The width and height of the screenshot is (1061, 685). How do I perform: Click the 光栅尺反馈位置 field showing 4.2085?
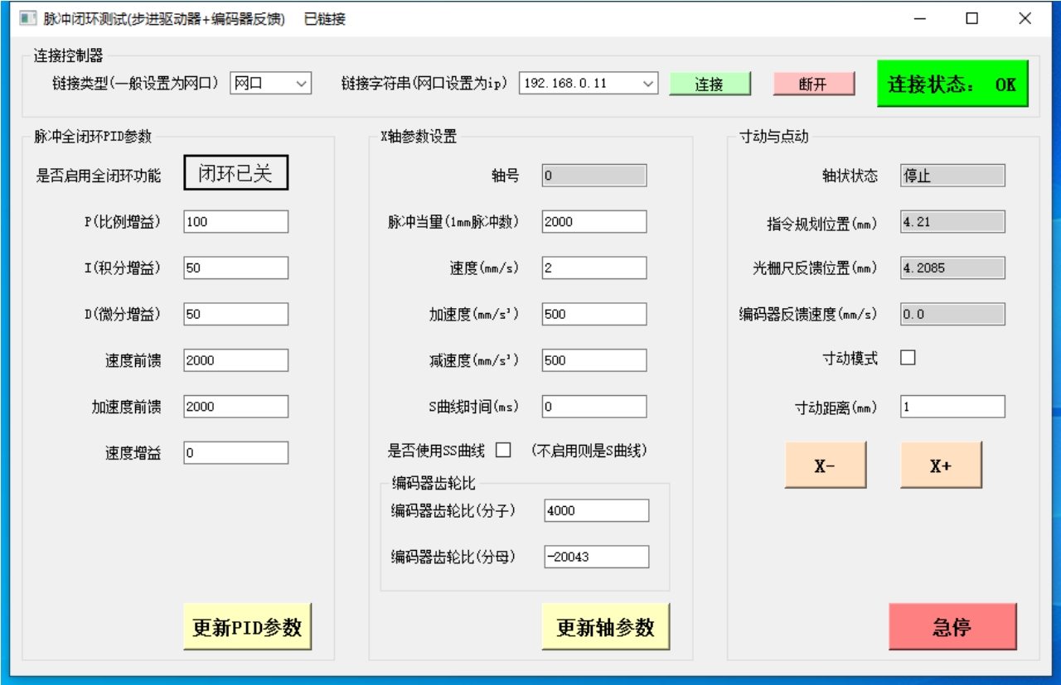tap(953, 268)
